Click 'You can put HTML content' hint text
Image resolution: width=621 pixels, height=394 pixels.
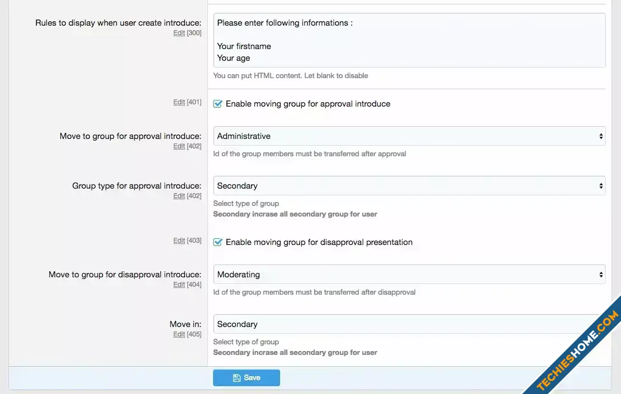point(290,75)
